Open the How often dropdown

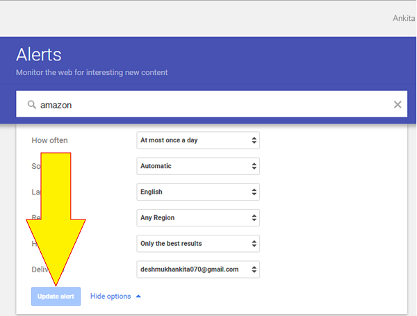[x=198, y=140]
